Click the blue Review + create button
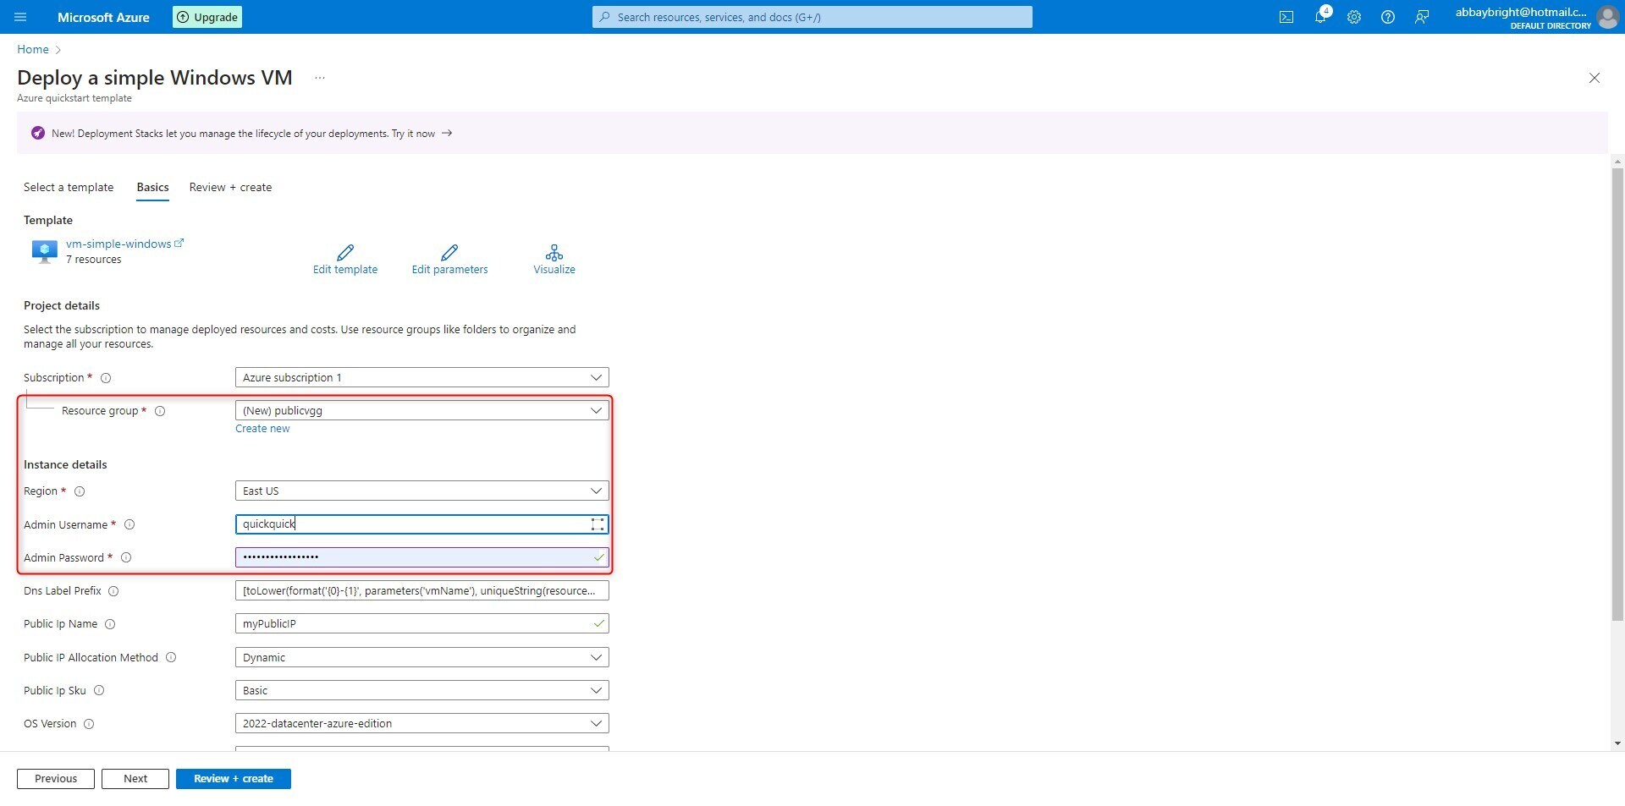1625x806 pixels. [x=234, y=779]
